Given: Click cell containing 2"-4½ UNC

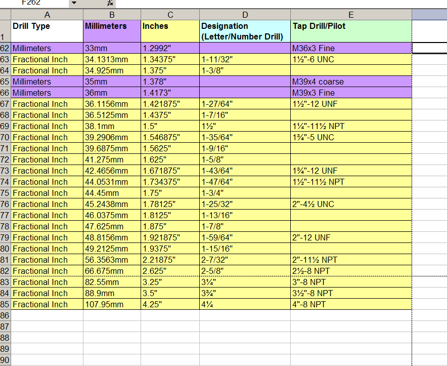Looking at the screenshot, I should click(351, 204).
